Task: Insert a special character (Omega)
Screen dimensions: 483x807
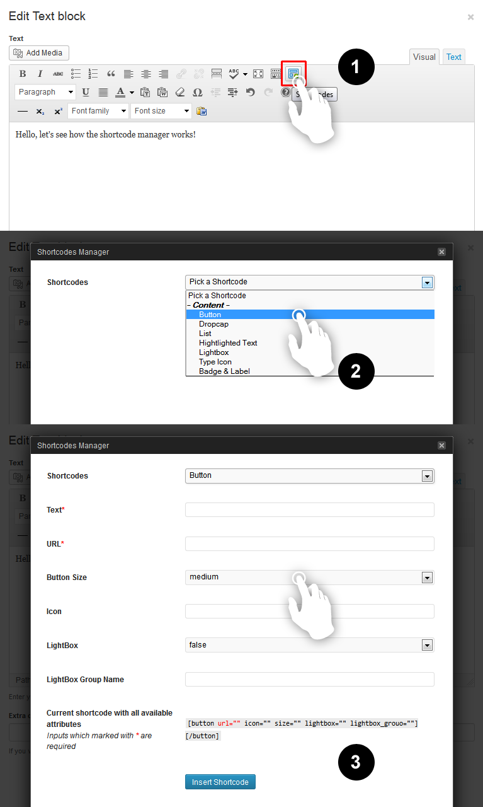Action: (198, 92)
